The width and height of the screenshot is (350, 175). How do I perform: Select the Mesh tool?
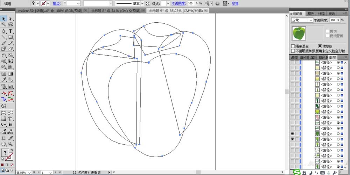[x=4, y=74]
